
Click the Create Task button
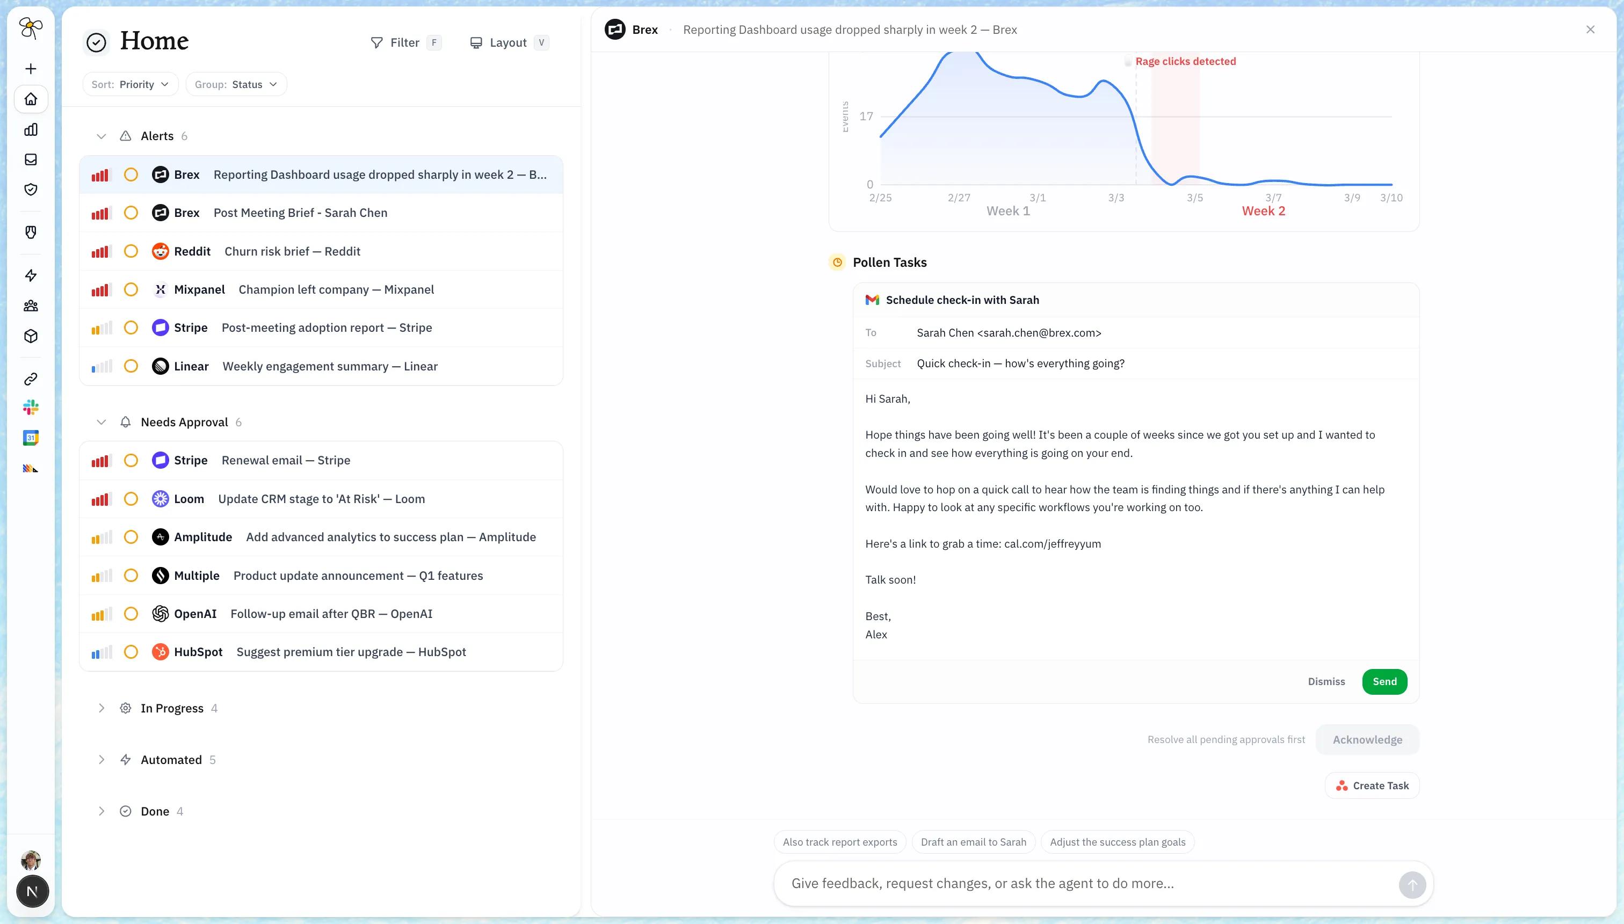[1372, 785]
